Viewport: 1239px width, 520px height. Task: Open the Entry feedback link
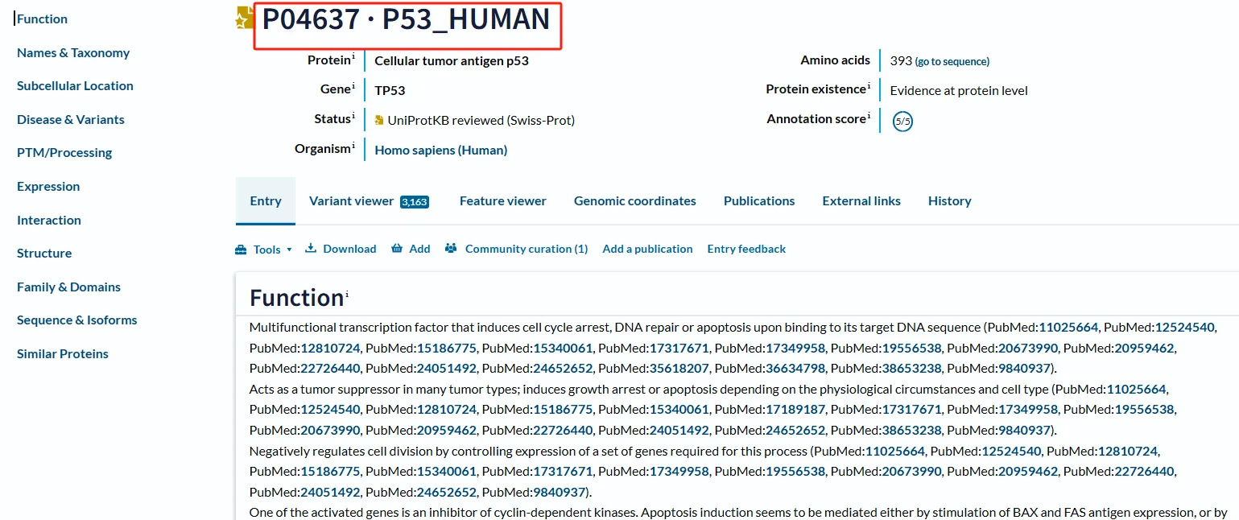coord(746,249)
